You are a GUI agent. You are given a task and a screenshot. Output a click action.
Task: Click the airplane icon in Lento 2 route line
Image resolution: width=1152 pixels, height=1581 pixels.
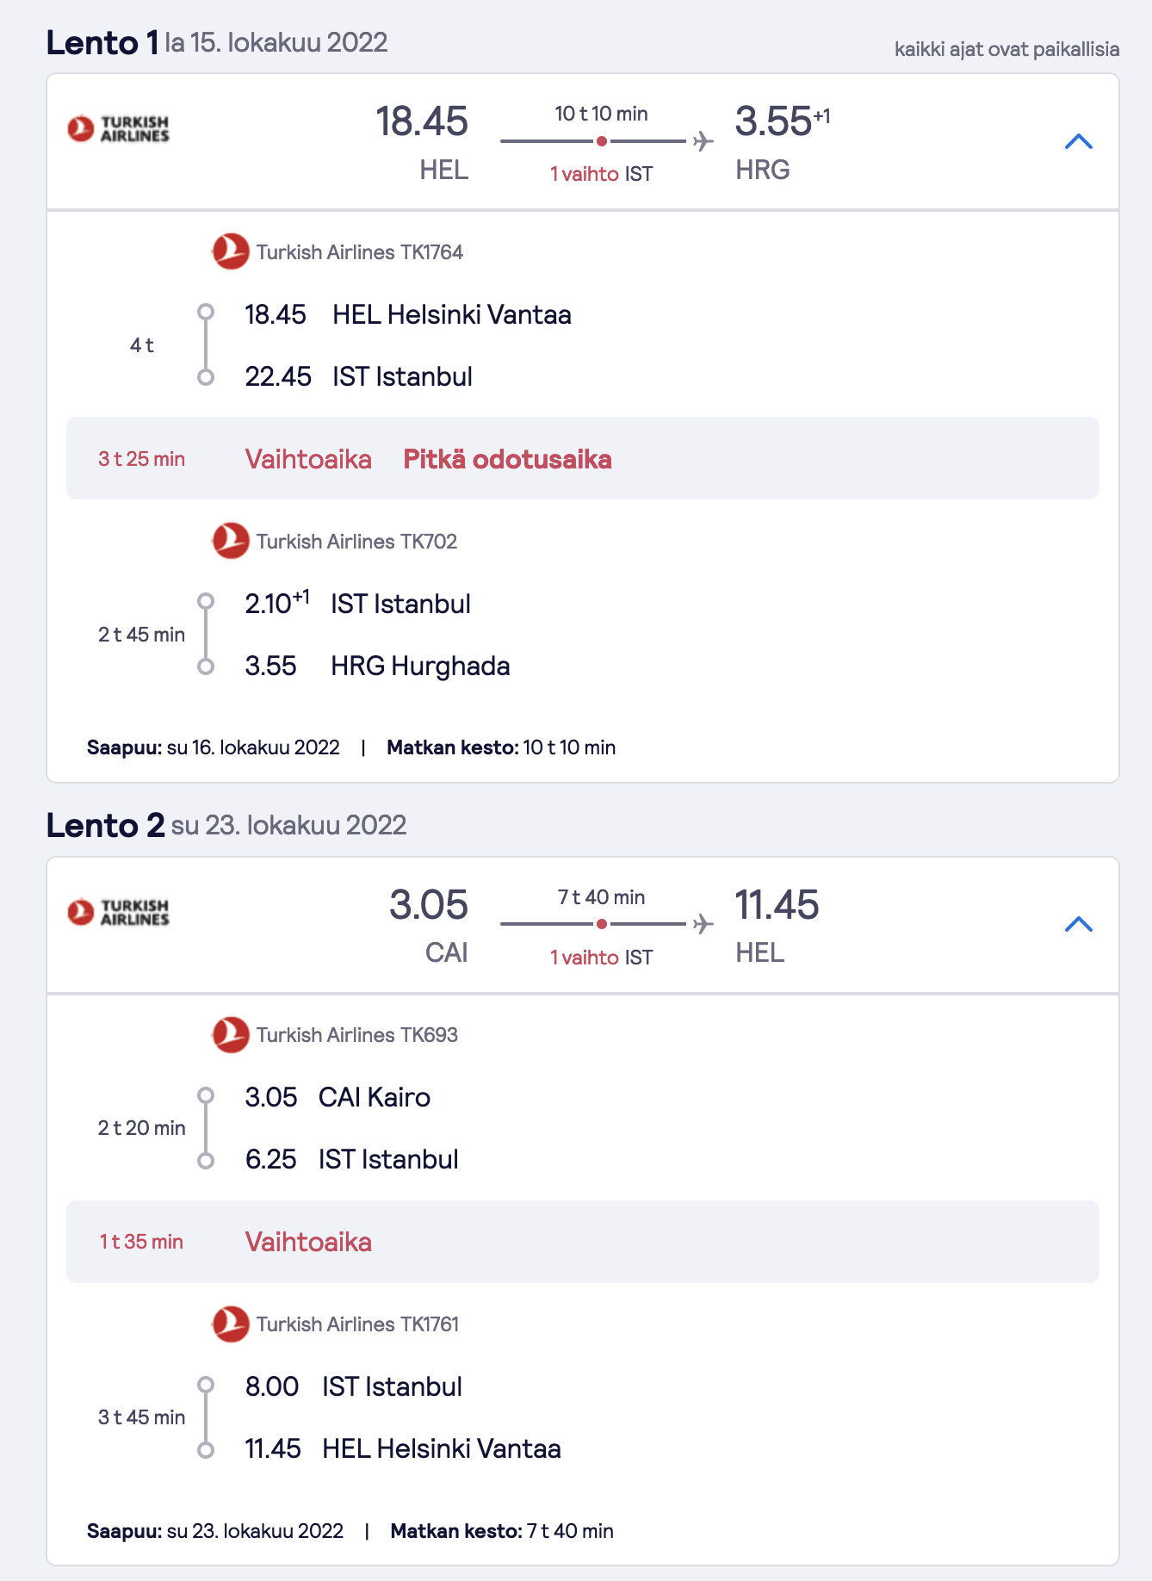(x=703, y=924)
